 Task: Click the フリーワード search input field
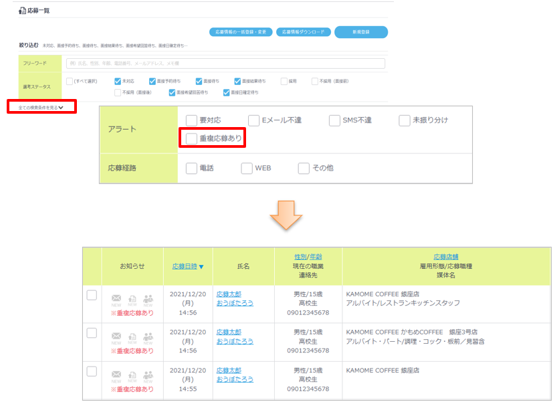coord(225,64)
